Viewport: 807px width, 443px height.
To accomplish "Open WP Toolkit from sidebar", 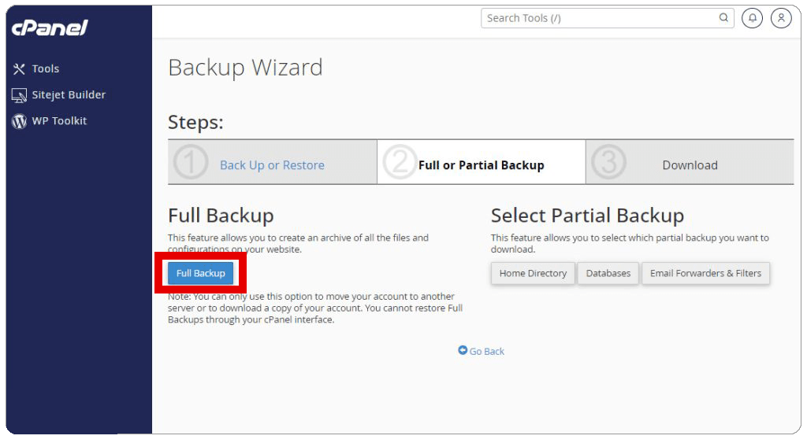I will 59,121.
